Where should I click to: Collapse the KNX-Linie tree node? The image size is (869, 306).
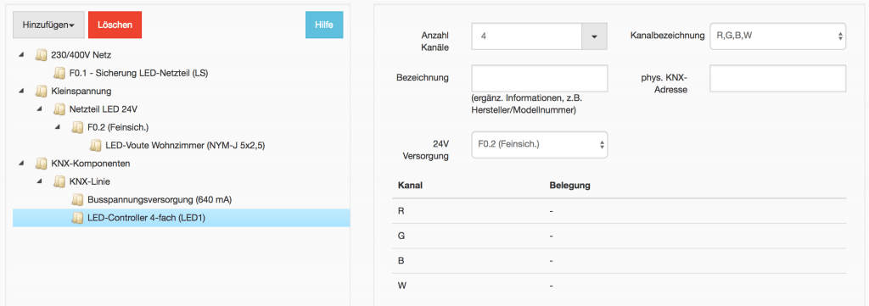[x=39, y=181]
